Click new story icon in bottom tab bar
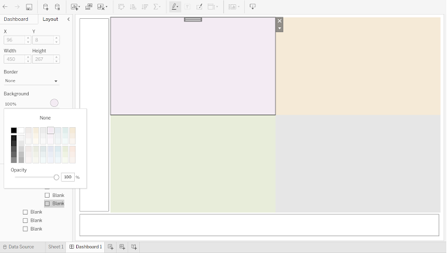447x253 pixels. point(134,247)
